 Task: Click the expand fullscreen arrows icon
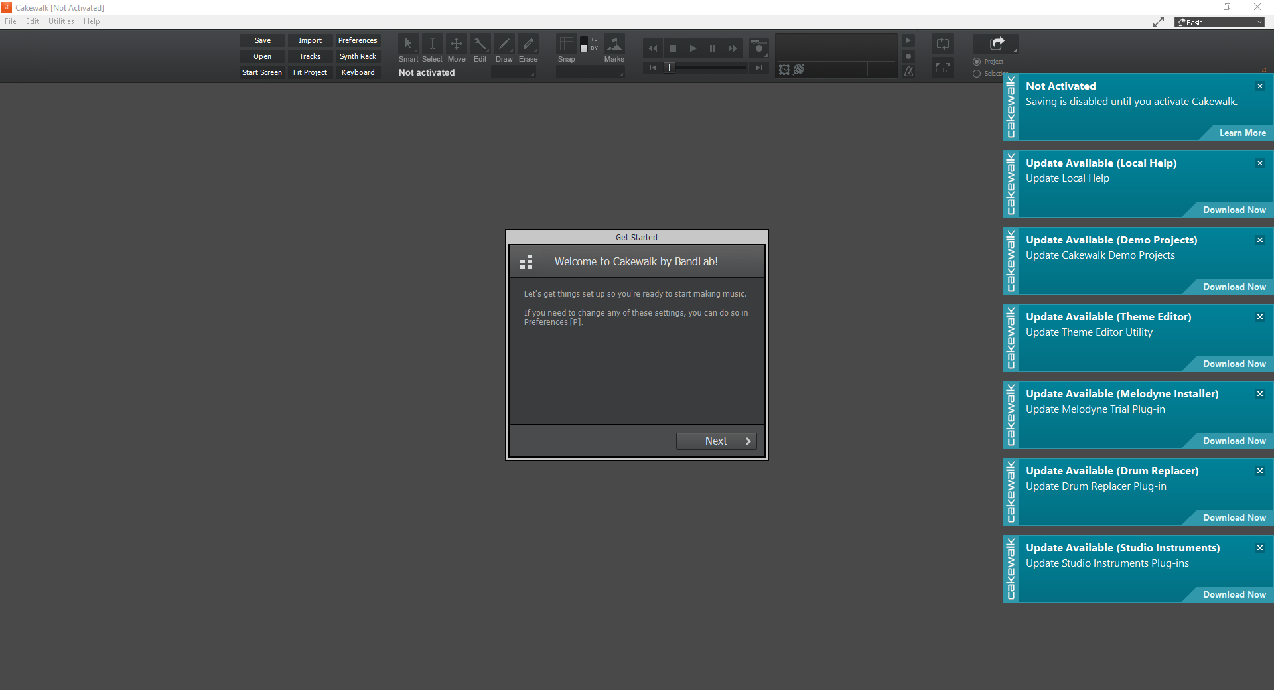click(1159, 22)
